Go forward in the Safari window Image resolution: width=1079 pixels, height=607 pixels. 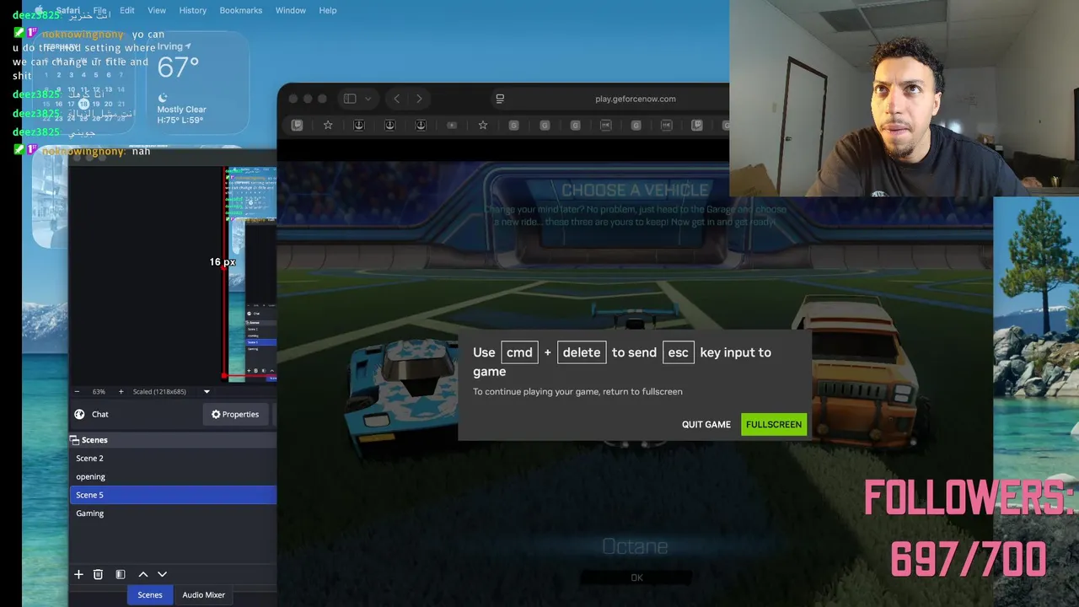click(x=419, y=99)
